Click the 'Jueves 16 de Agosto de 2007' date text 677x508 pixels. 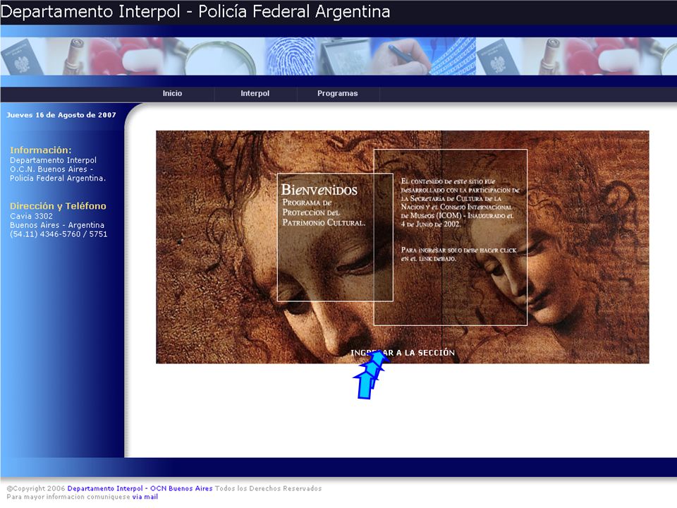coord(61,115)
